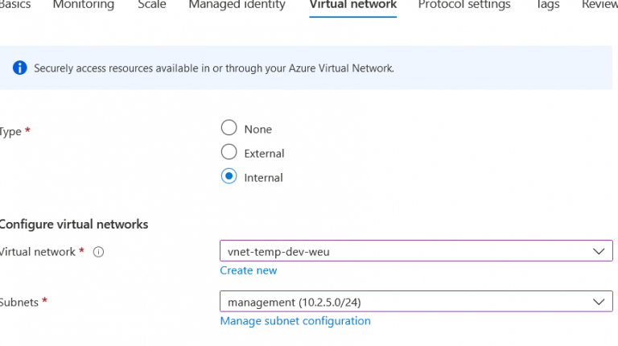This screenshot has width=618, height=346.
Task: Select the None type radio button
Action: pos(229,129)
